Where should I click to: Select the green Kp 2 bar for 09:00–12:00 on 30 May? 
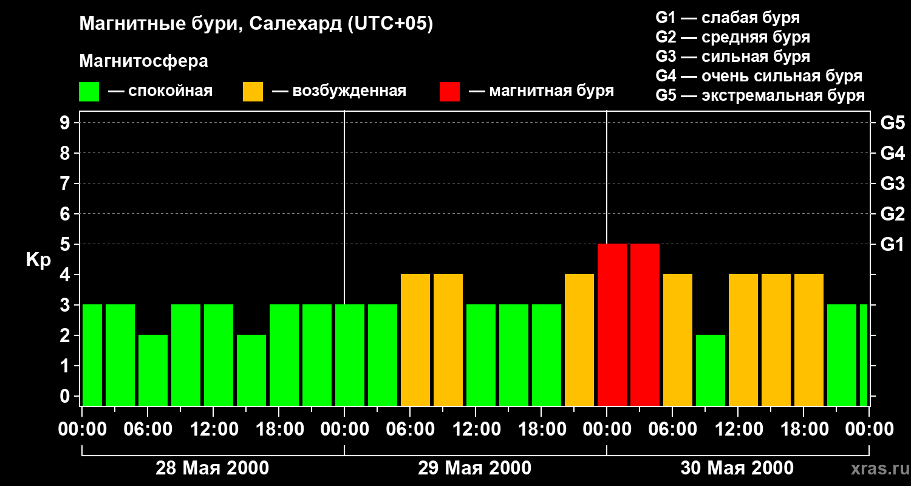point(711,370)
